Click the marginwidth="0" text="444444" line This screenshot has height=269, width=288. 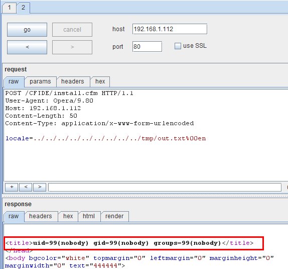65,265
